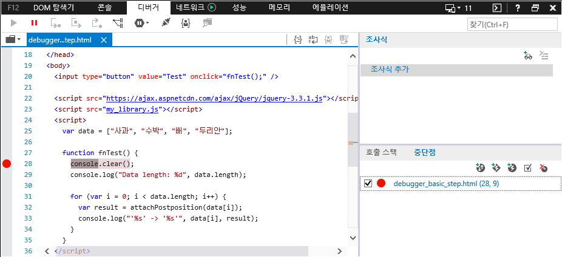Screen dimensions: 562x257
Task: Click the red dot in breakpoints list
Action: (381, 183)
